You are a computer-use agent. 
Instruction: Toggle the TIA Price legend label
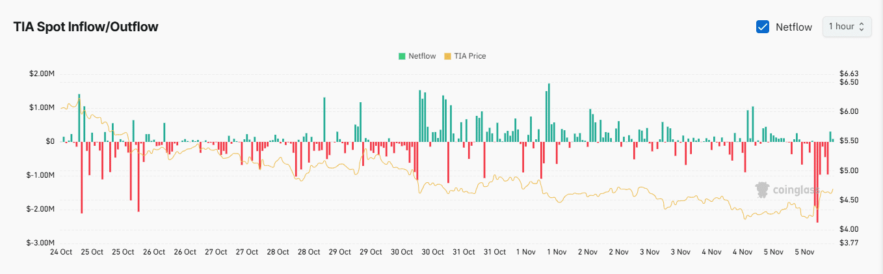[x=469, y=56]
